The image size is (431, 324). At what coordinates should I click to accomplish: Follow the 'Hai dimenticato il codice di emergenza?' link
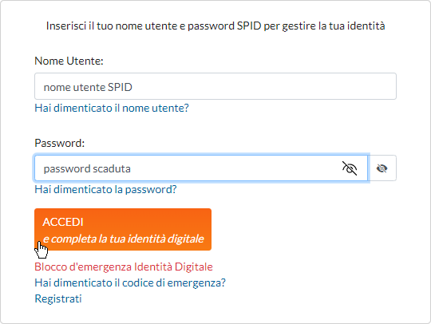click(x=130, y=283)
